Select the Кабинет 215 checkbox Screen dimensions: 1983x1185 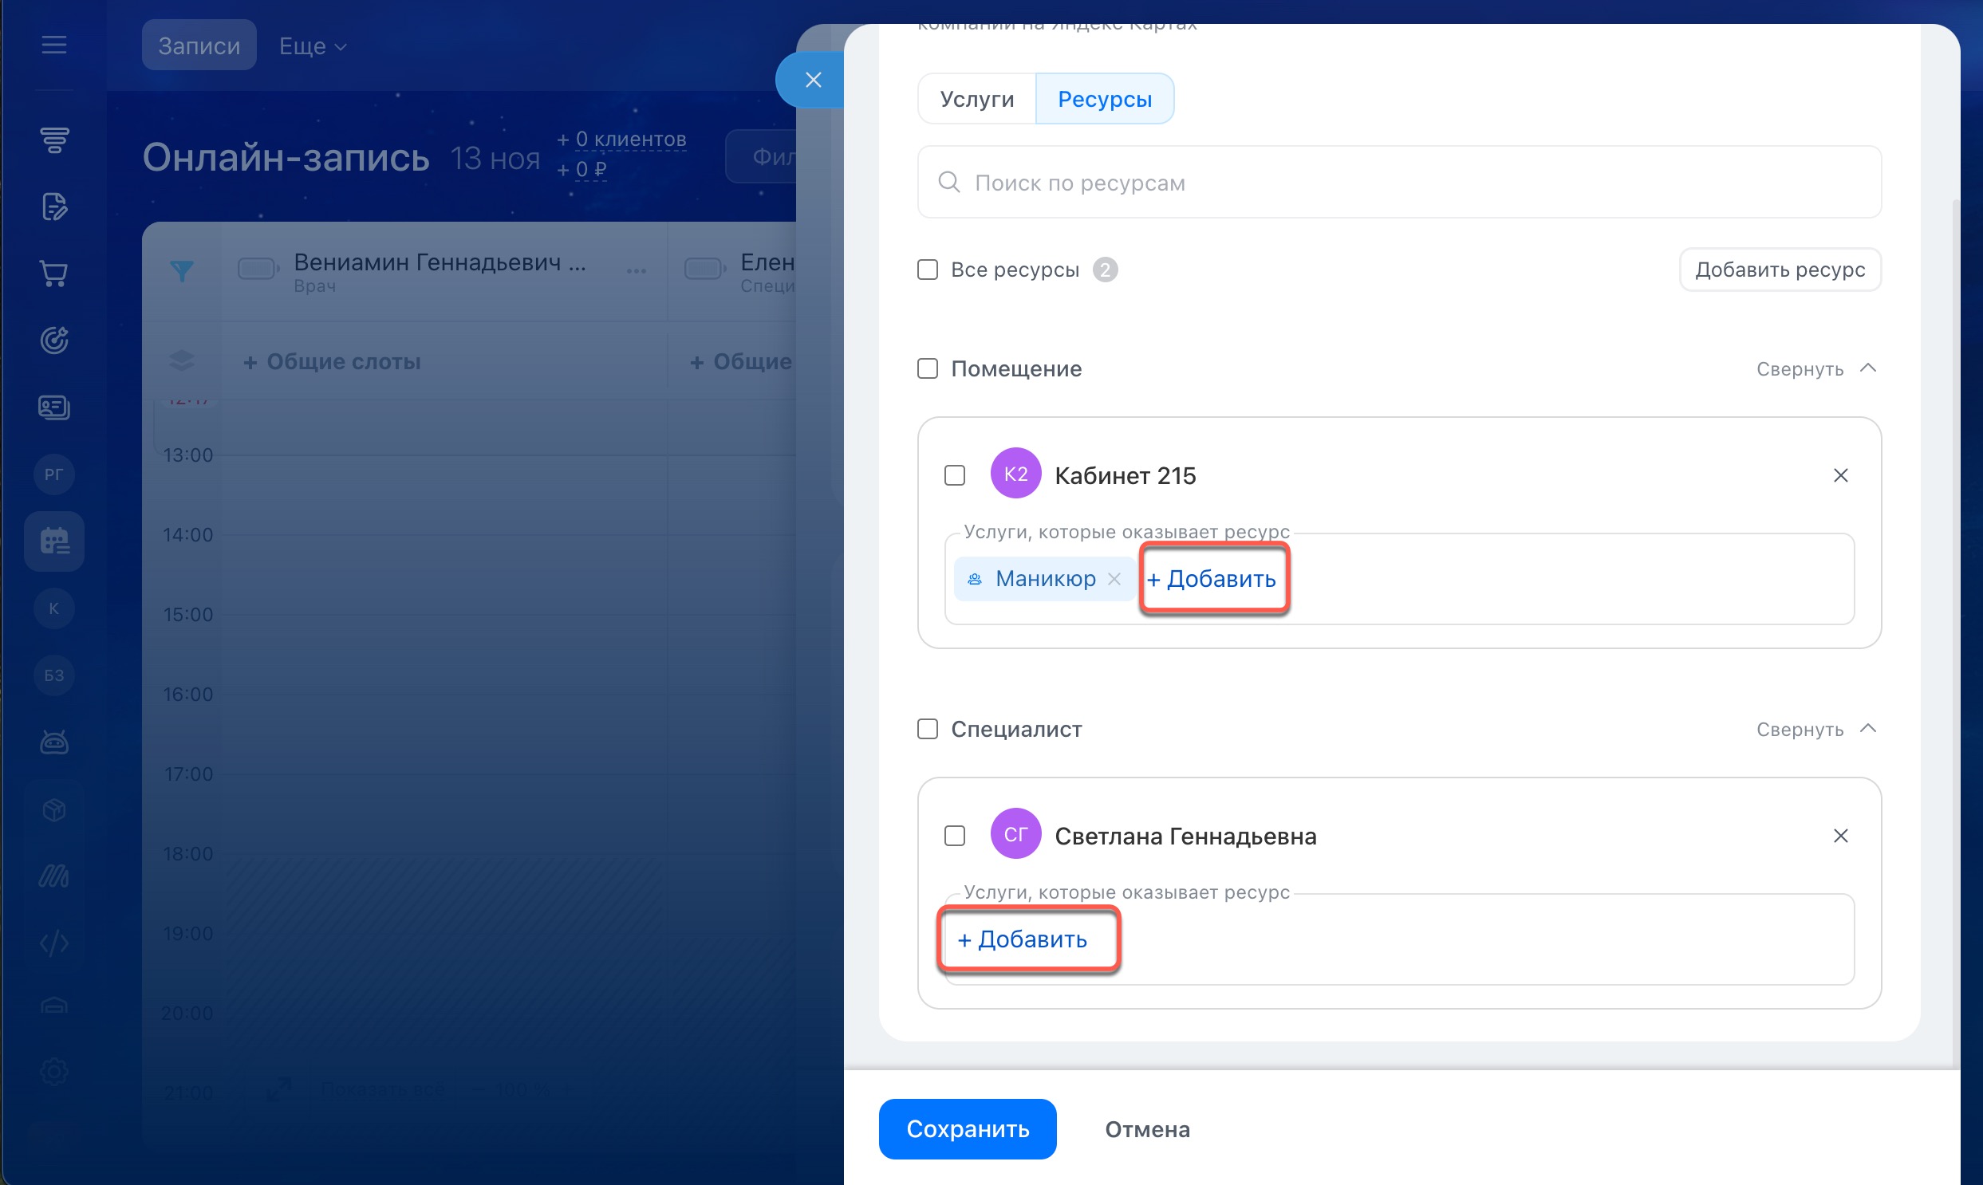click(954, 476)
